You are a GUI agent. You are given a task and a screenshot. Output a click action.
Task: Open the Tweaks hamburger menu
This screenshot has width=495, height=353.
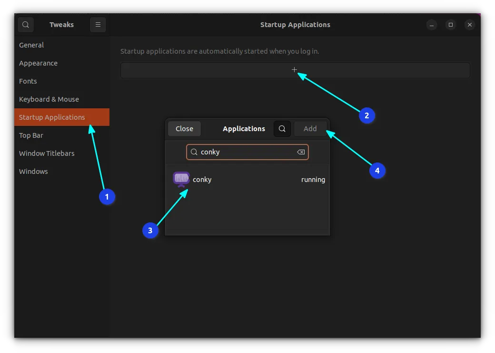(98, 24)
